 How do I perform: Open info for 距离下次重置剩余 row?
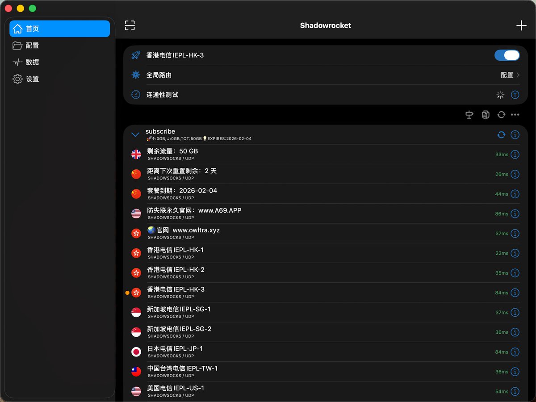515,174
